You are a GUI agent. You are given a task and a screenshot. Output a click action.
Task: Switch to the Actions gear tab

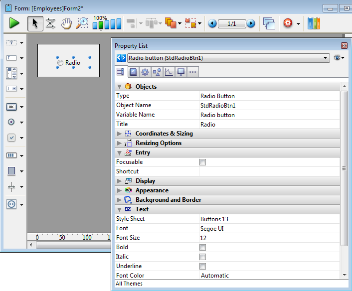point(145,72)
